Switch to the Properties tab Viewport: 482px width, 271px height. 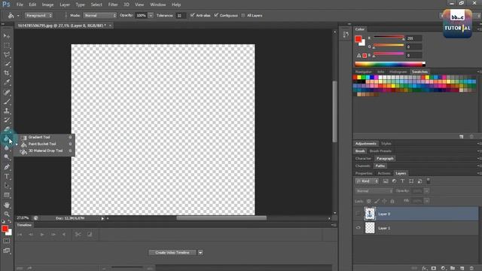(364, 173)
